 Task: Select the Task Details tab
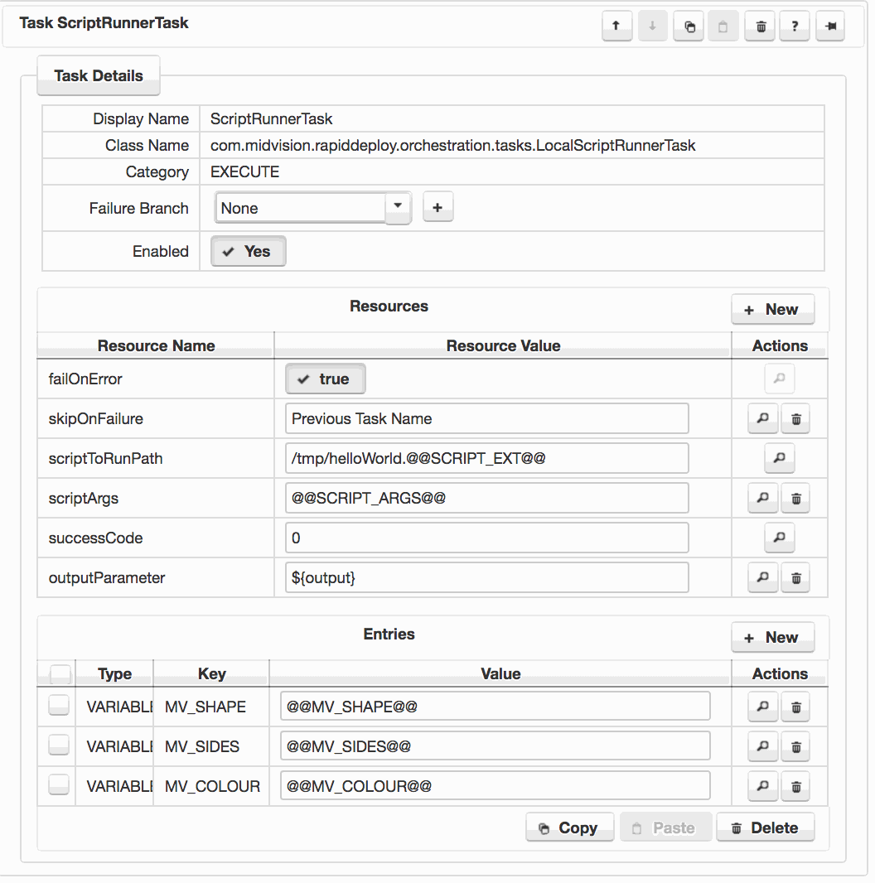pos(99,75)
